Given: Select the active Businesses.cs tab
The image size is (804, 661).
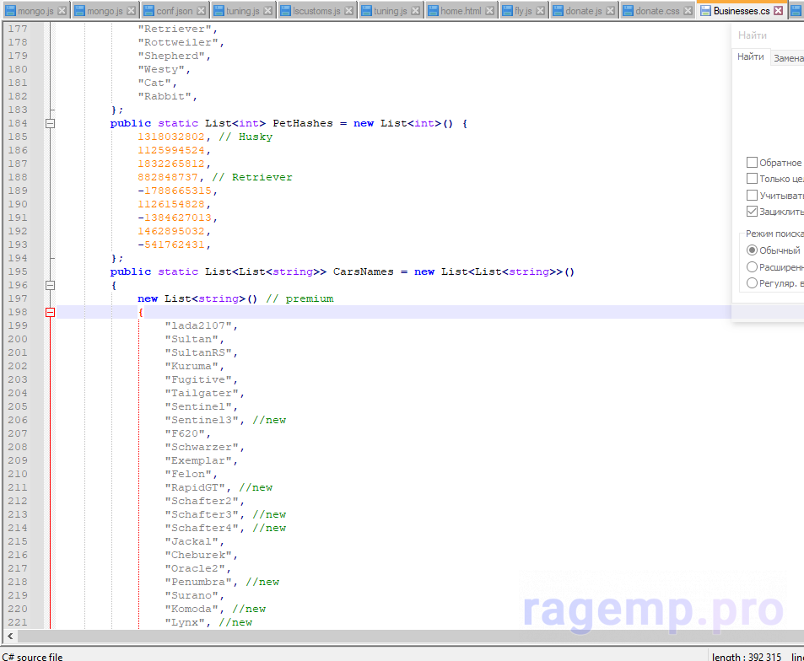Looking at the screenshot, I should 742,11.
